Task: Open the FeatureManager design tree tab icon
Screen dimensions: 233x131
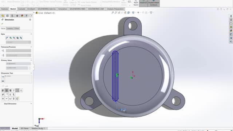Action: tap(3, 16)
